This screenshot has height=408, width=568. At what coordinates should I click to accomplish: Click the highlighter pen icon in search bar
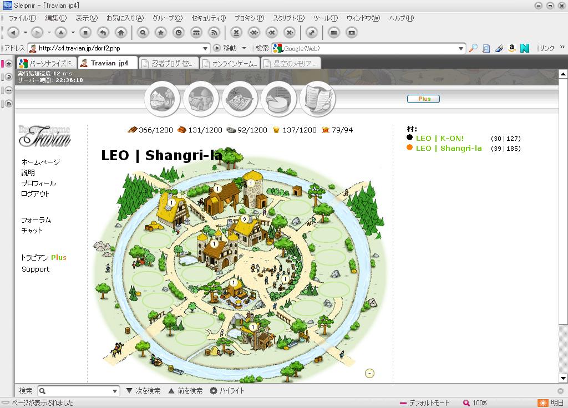click(x=499, y=48)
